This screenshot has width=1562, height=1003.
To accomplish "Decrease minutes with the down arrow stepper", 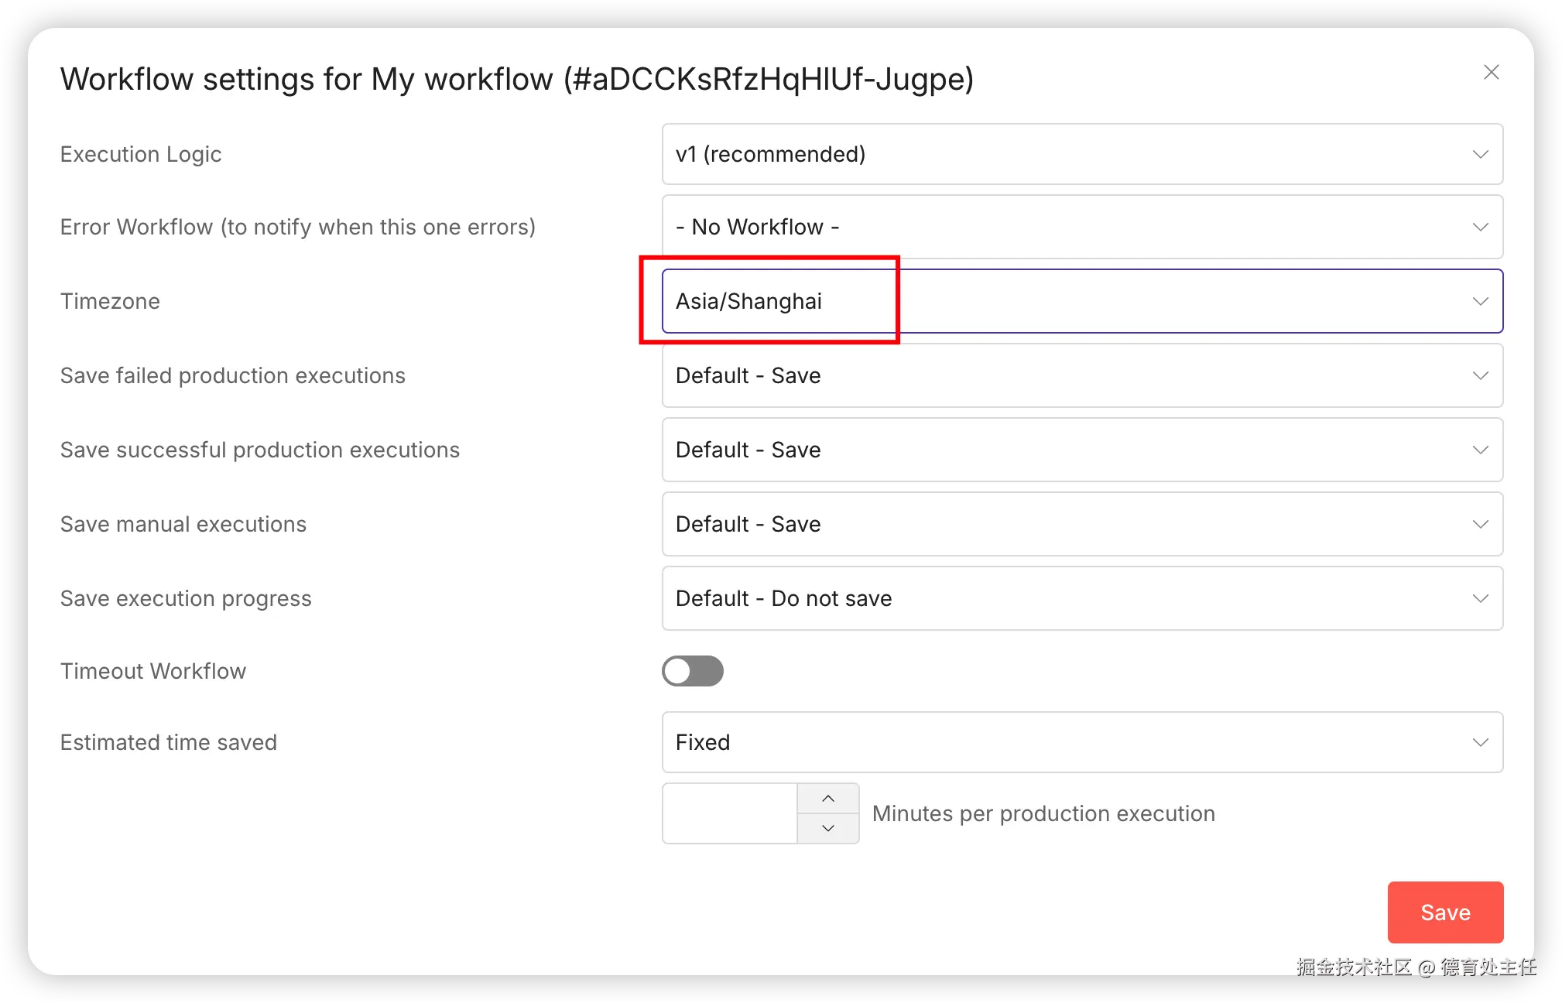I will point(828,828).
